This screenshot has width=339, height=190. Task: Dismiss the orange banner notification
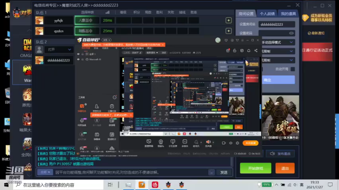tap(163, 45)
